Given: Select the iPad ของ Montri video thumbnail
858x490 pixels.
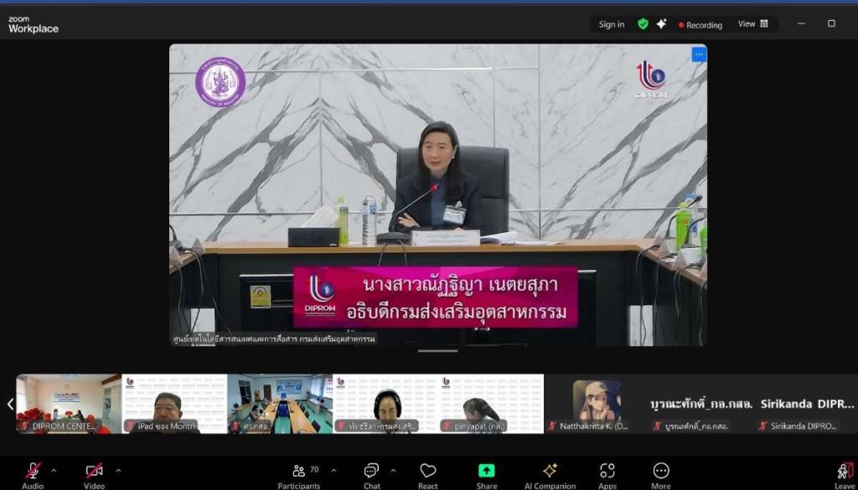Looking at the screenshot, I should pos(174,404).
